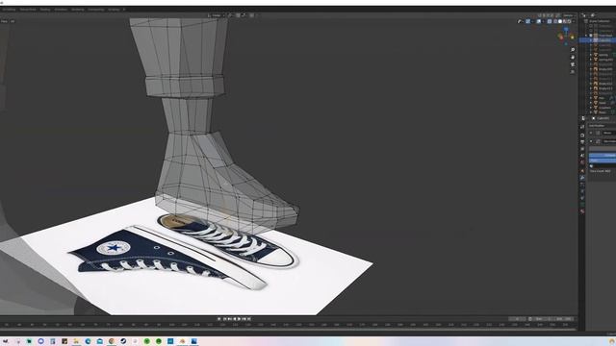Open the Global transform orientation dropdown
Screen dimensions: 616x346
[x=216, y=15]
